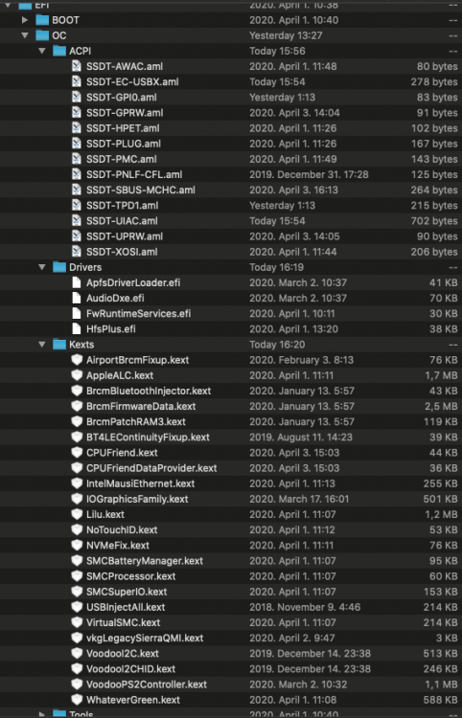Click the Today 15:56 date of ACPI
Image resolution: width=462 pixels, height=718 pixels.
[x=277, y=51]
